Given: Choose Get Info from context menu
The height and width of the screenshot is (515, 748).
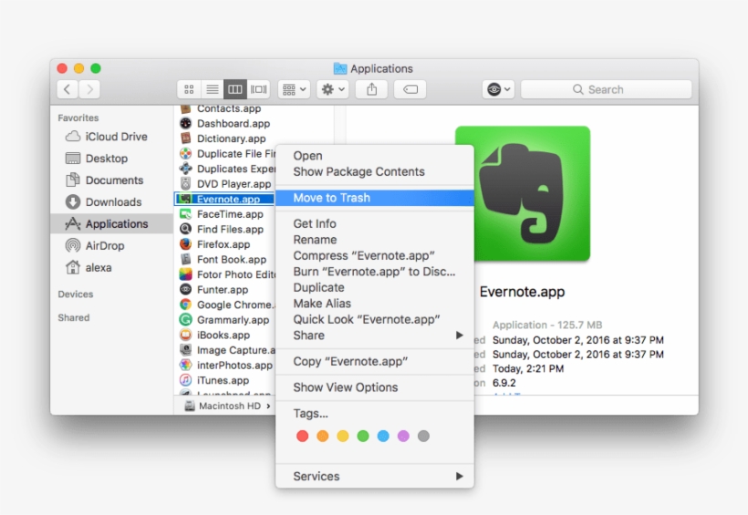Looking at the screenshot, I should point(375,223).
